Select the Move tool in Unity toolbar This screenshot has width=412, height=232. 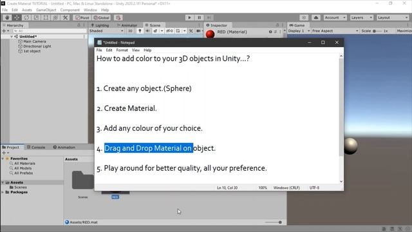(x=17, y=17)
